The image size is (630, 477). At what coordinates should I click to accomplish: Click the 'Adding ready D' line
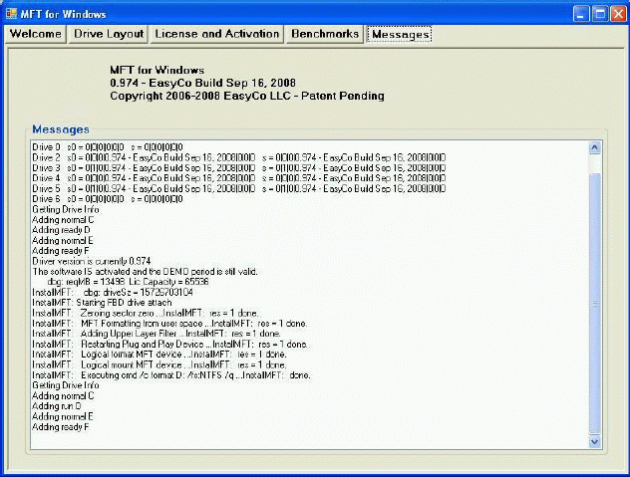(61, 230)
